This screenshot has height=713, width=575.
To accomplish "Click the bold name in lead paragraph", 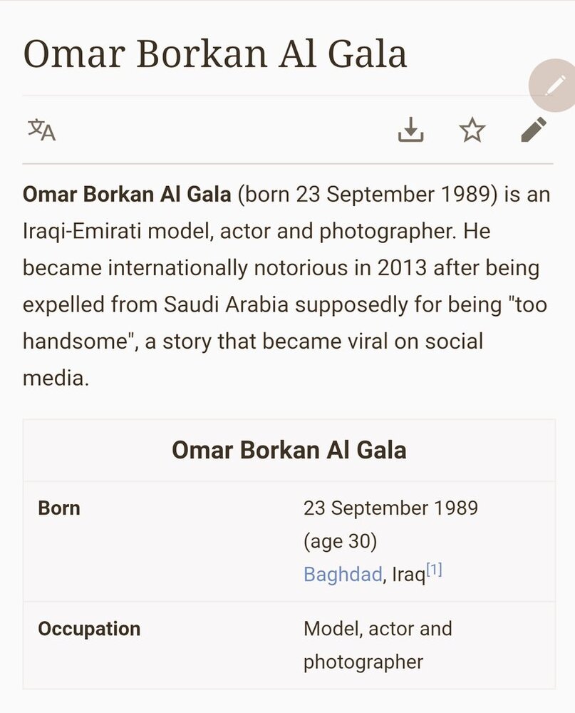I will [127, 194].
